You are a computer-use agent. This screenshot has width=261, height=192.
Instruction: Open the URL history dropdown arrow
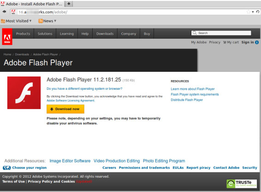coord(253,12)
